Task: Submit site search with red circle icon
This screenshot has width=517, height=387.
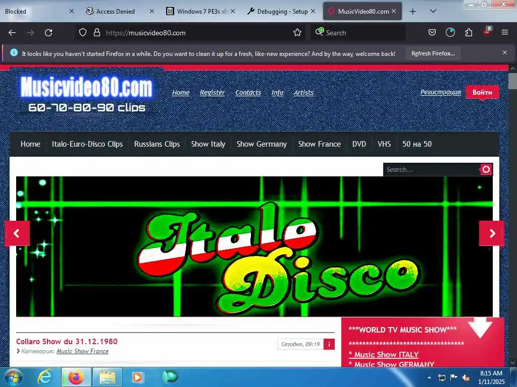Action: pos(486,169)
